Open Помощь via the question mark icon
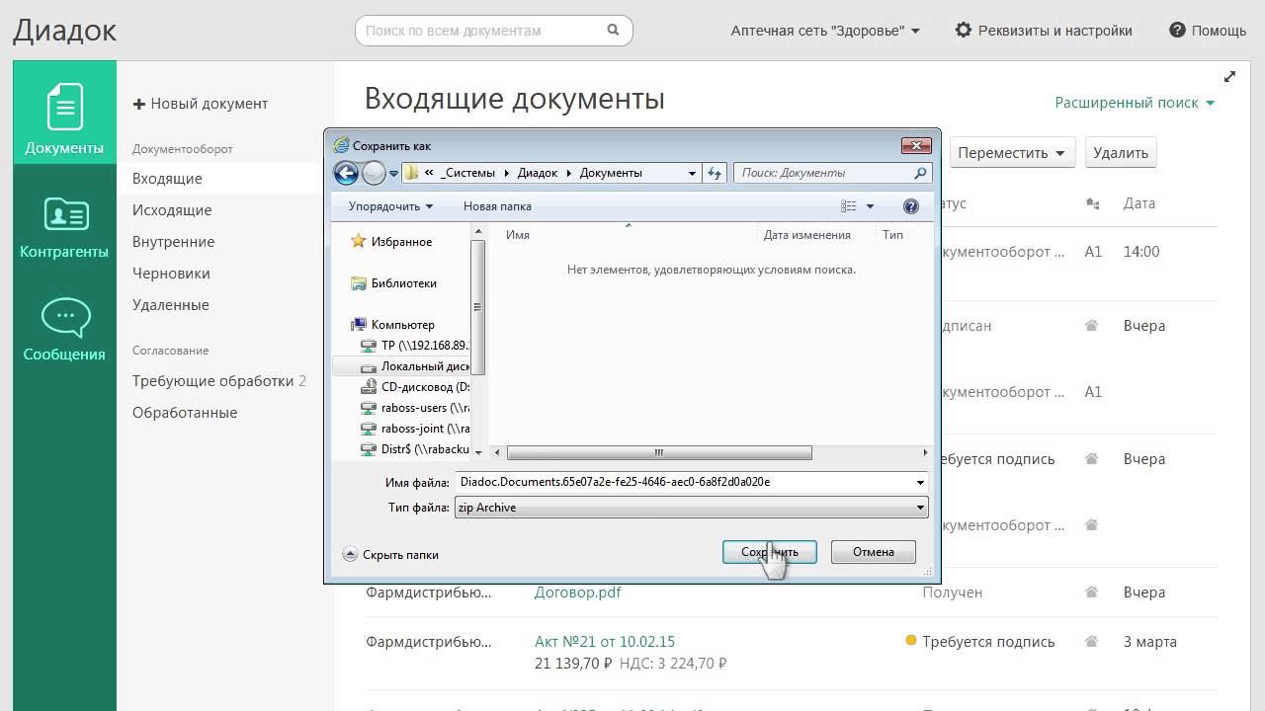The width and height of the screenshot is (1265, 711). pyautogui.click(x=1177, y=31)
